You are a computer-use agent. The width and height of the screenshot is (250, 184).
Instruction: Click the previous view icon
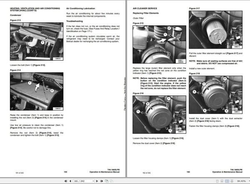(107, 181)
